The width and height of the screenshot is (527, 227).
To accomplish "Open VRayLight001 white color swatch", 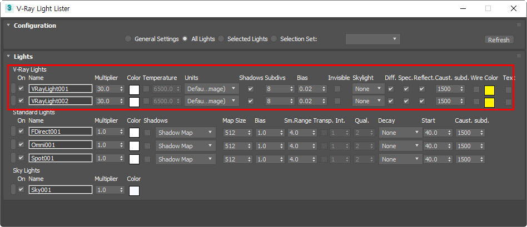I will coord(134,89).
